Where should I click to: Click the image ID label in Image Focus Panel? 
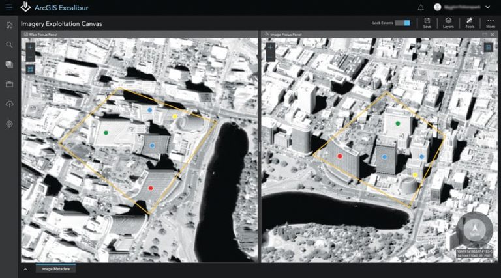click(474, 253)
